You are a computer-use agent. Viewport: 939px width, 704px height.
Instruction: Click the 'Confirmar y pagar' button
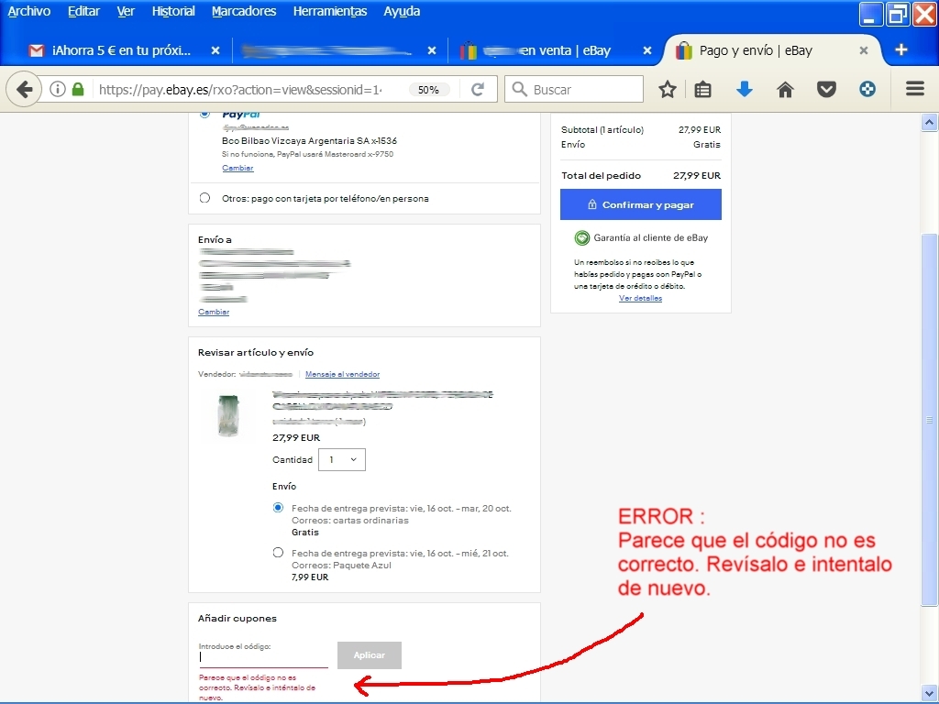(x=641, y=204)
